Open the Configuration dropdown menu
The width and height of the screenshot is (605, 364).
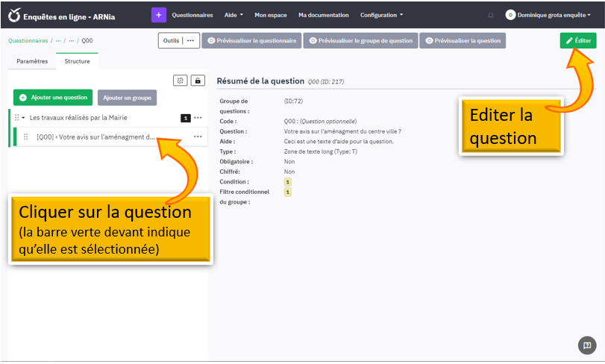pyautogui.click(x=381, y=15)
